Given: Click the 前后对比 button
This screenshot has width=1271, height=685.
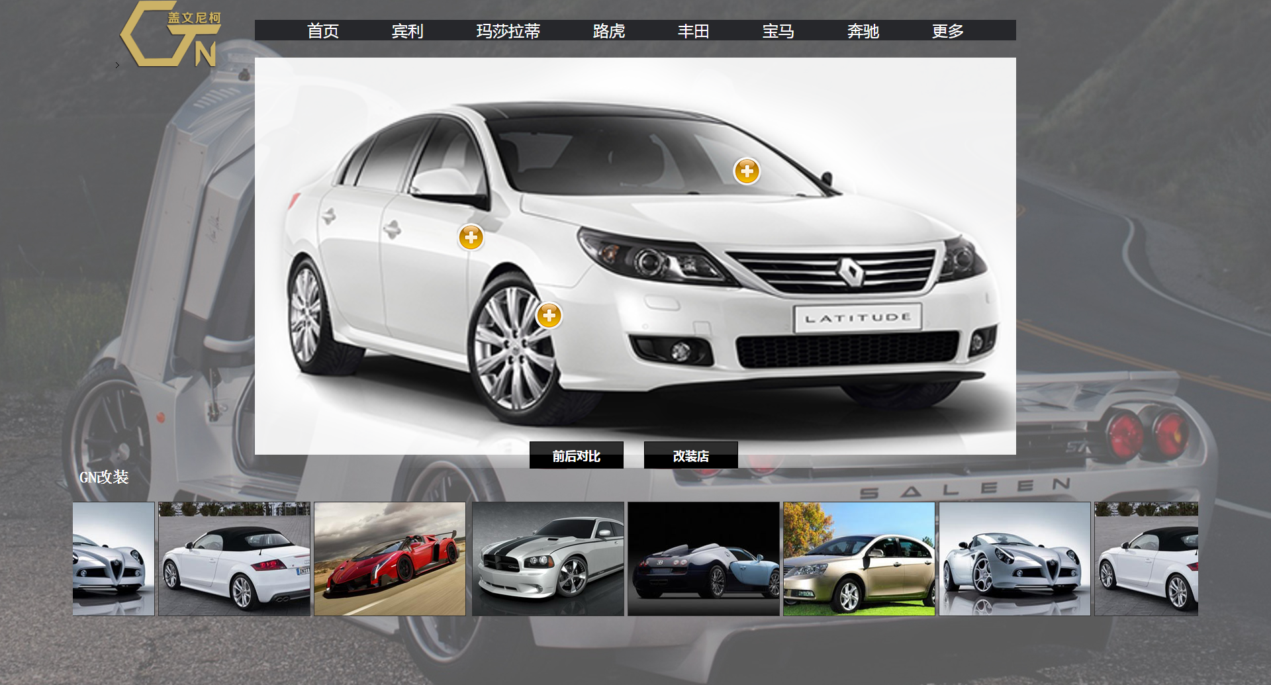Looking at the screenshot, I should coord(577,455).
